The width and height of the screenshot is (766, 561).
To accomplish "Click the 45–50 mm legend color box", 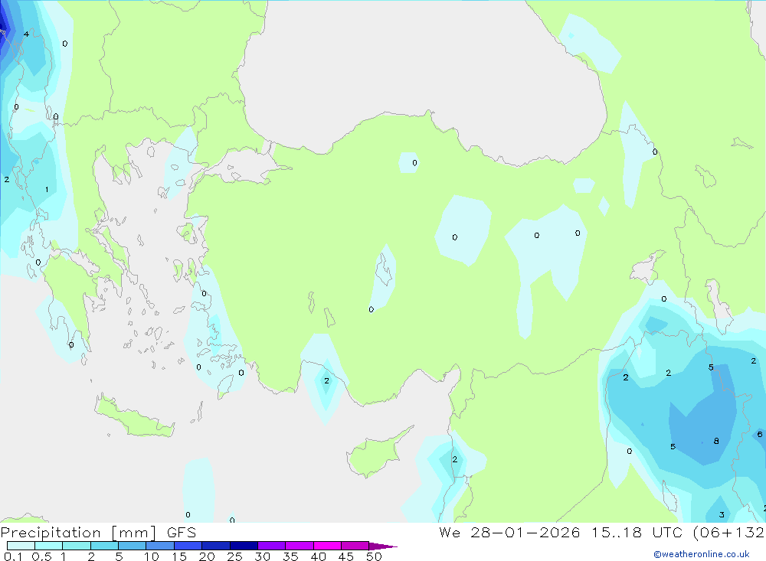I will tap(355, 546).
